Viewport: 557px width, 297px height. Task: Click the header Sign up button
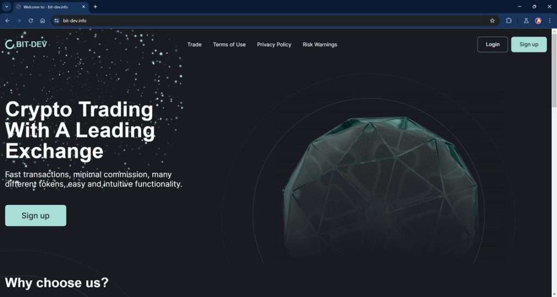[529, 45]
